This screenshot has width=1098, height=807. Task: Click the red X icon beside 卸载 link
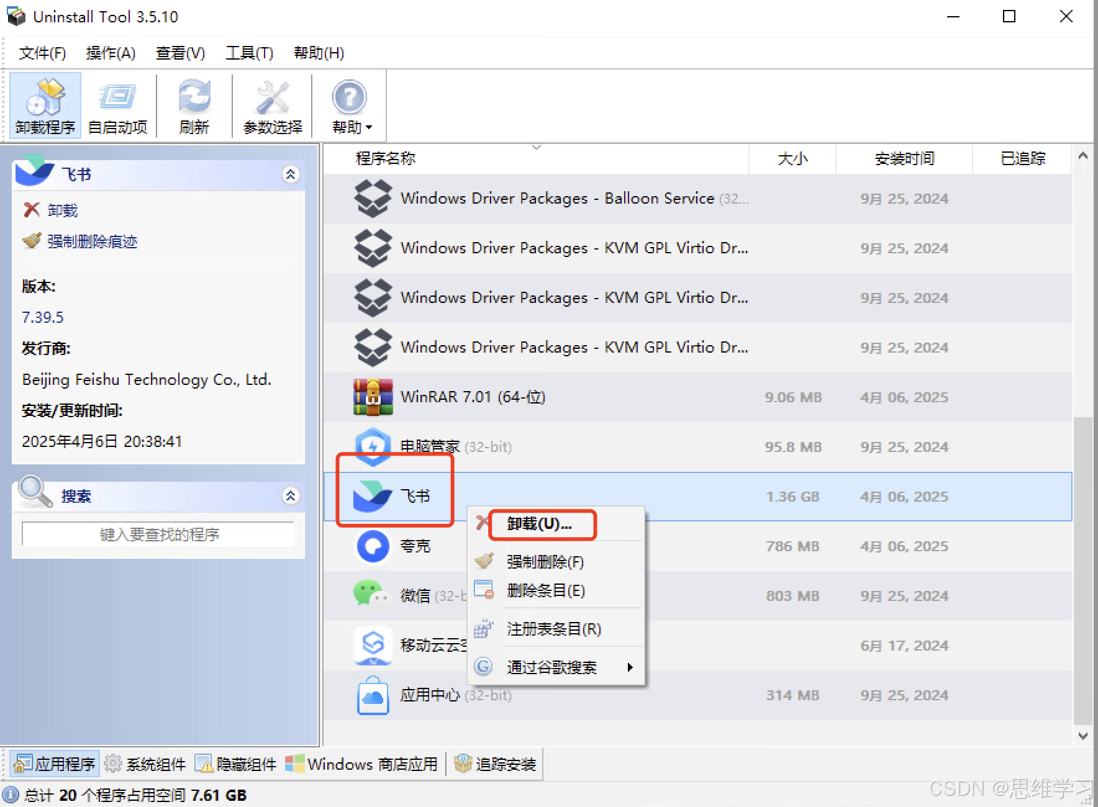(32, 210)
